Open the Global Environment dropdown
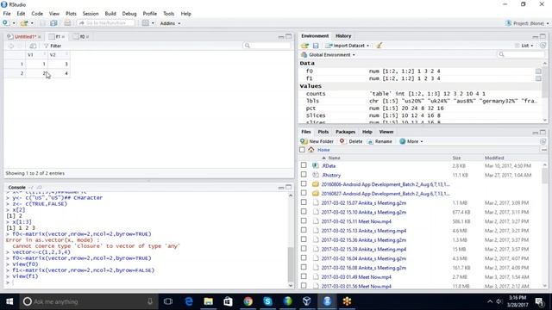The width and height of the screenshot is (552, 310). pyautogui.click(x=329, y=55)
